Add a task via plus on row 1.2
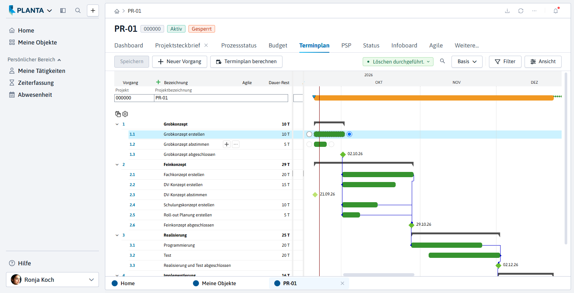The width and height of the screenshot is (574, 293). click(227, 144)
